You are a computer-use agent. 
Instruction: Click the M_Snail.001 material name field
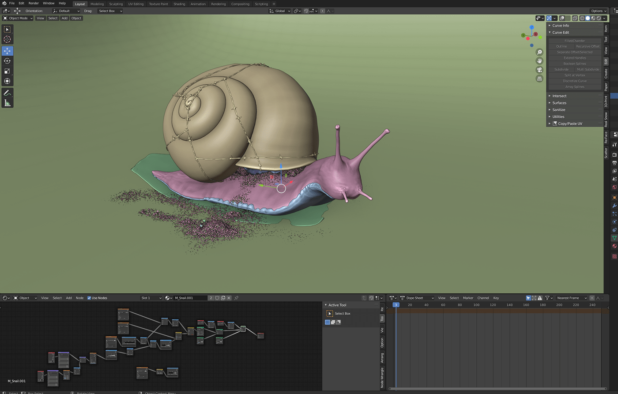pyautogui.click(x=191, y=298)
